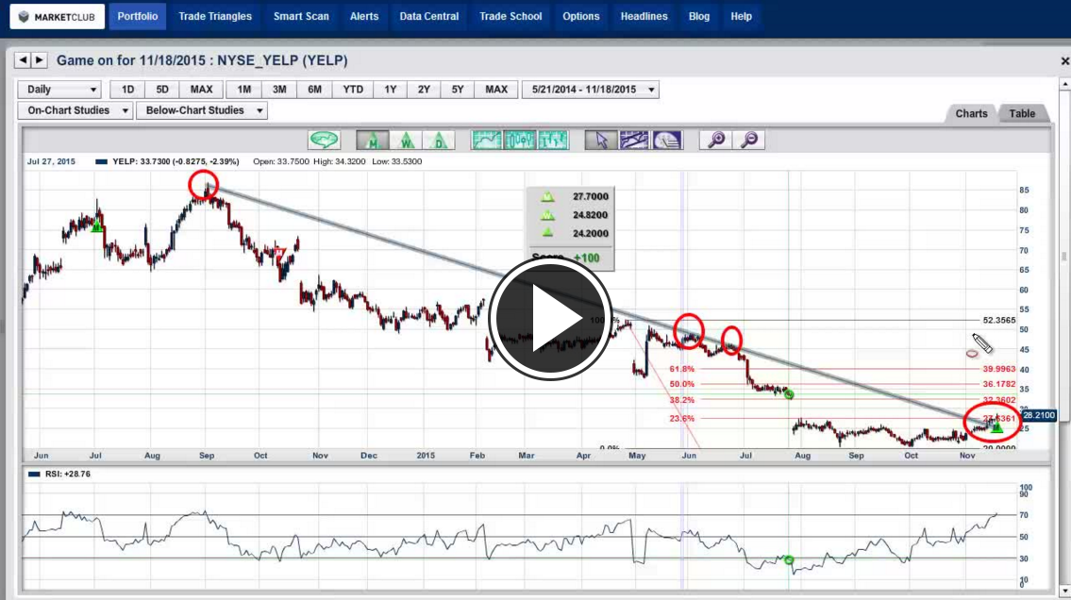Open the Headlines menu

644,16
